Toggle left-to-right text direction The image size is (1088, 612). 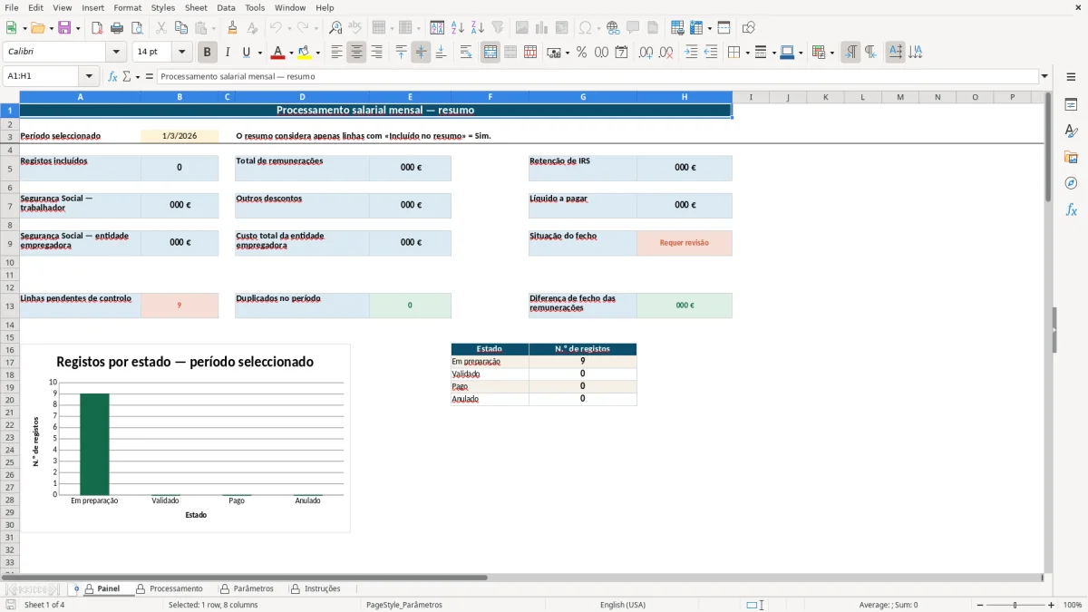click(x=850, y=53)
